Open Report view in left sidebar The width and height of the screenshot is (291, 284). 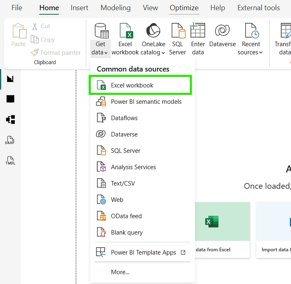pyautogui.click(x=10, y=78)
